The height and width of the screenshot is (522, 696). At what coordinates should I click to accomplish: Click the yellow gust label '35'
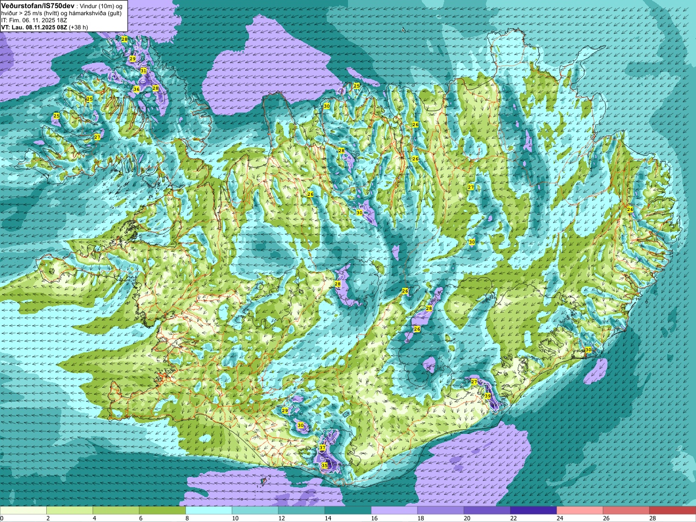pos(325,465)
